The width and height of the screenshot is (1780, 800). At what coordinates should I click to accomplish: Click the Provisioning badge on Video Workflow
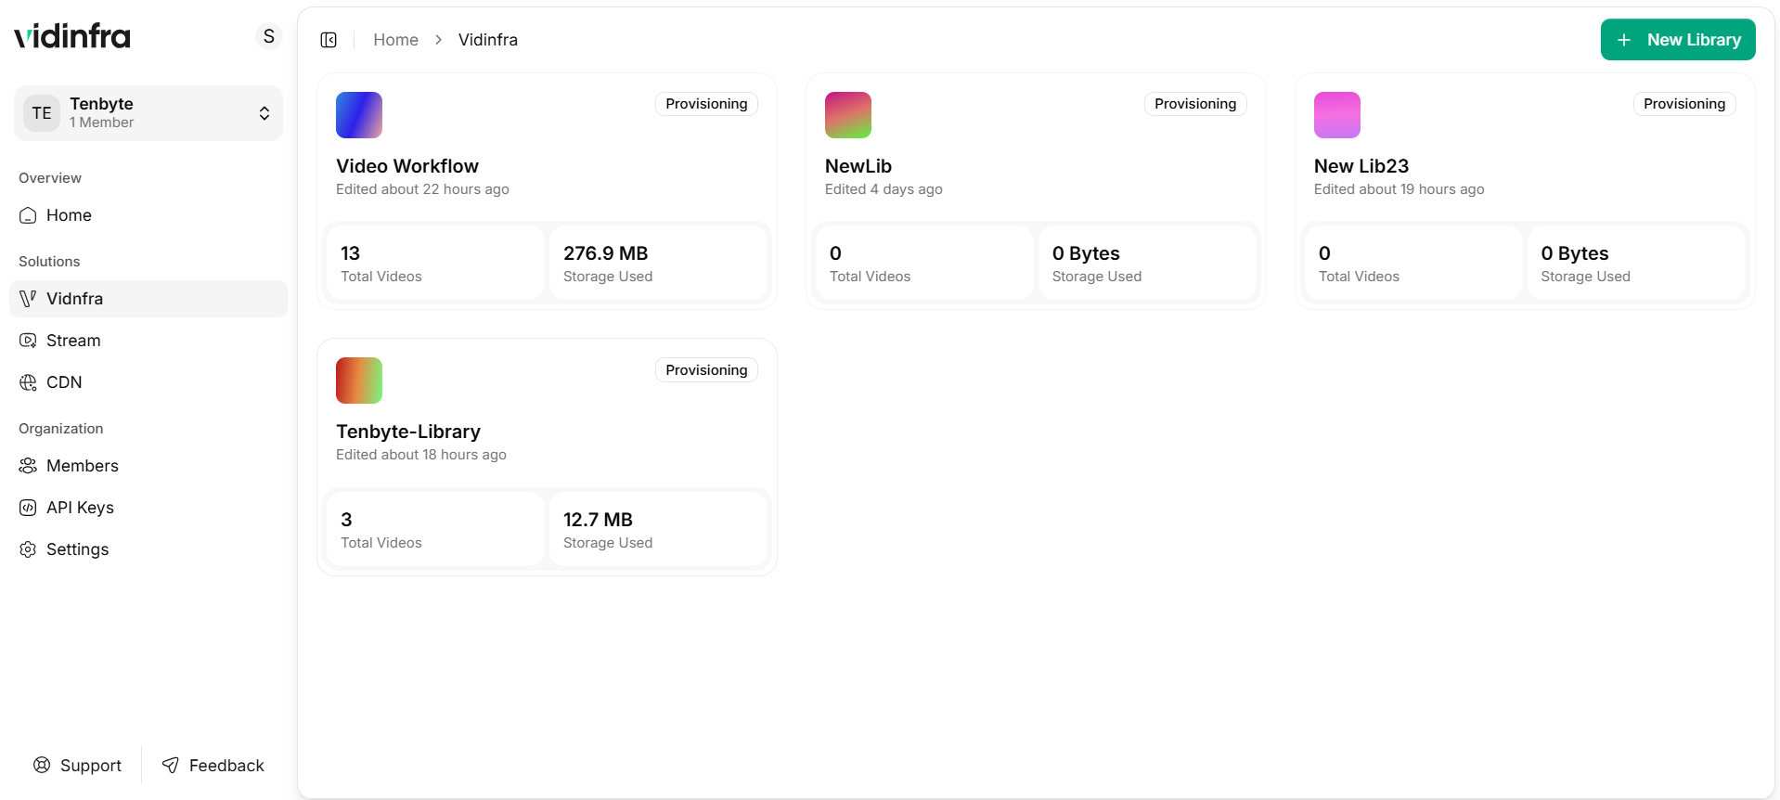(706, 104)
